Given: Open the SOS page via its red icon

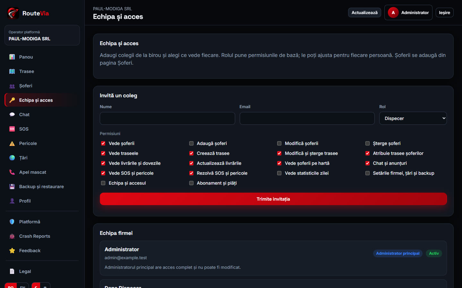Looking at the screenshot, I should click(12, 129).
